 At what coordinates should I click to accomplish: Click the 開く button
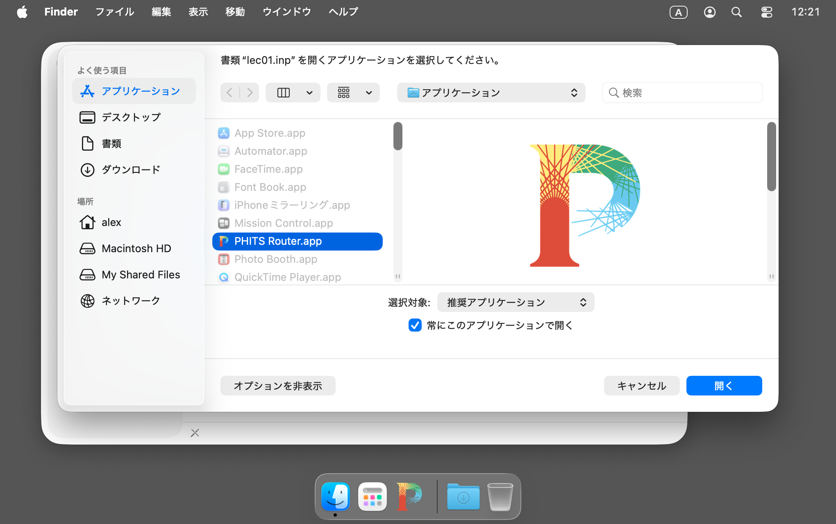(724, 386)
